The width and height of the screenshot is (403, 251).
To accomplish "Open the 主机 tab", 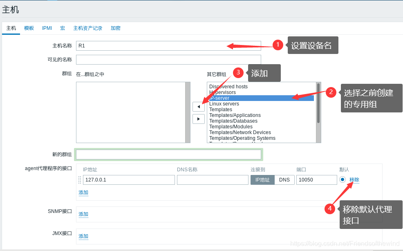I will (x=11, y=28).
